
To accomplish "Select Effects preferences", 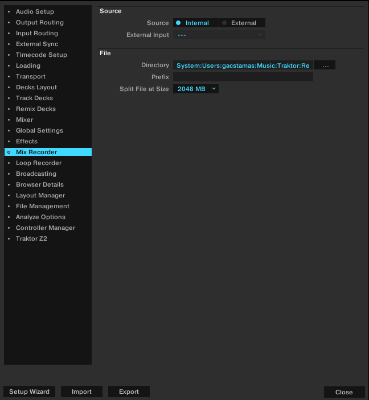I will (48, 141).
